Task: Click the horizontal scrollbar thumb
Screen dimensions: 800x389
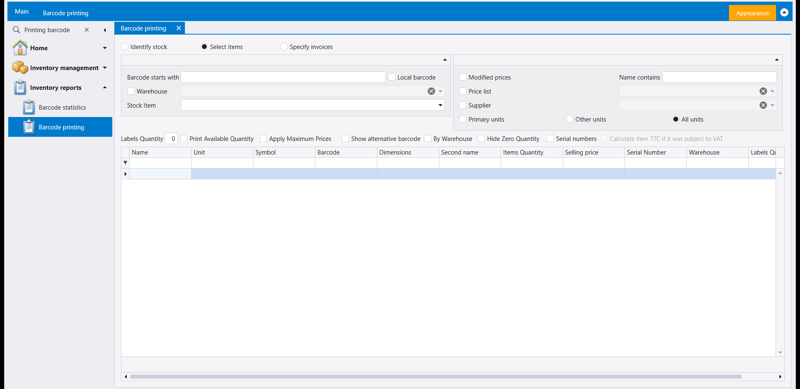Action: tap(436, 377)
